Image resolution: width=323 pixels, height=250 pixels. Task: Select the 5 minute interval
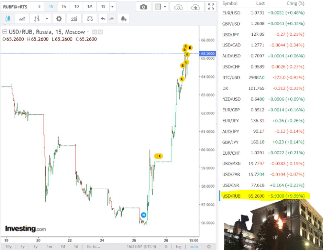point(39,6)
